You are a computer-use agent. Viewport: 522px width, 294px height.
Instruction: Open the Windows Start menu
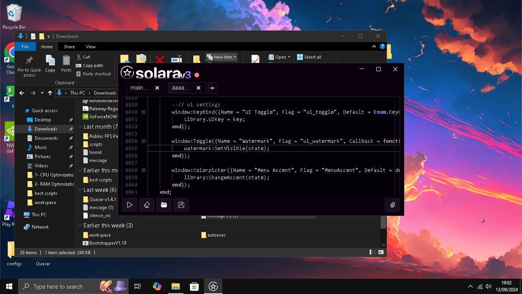tap(9, 286)
